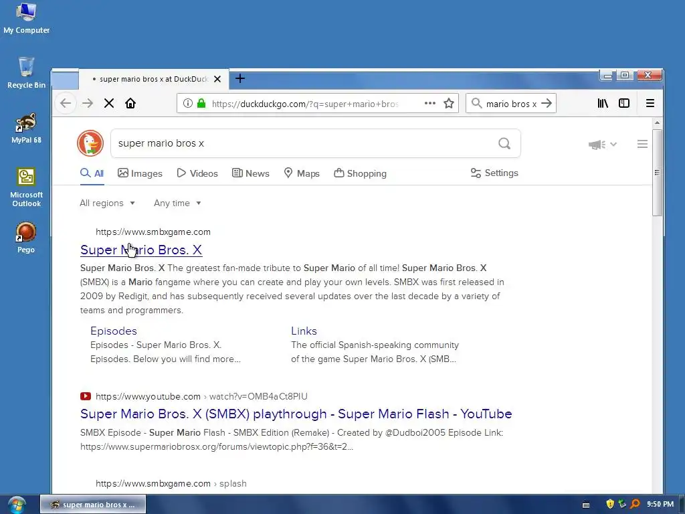Select the browser taskbar button
This screenshot has width=685, height=514.
pos(93,505)
